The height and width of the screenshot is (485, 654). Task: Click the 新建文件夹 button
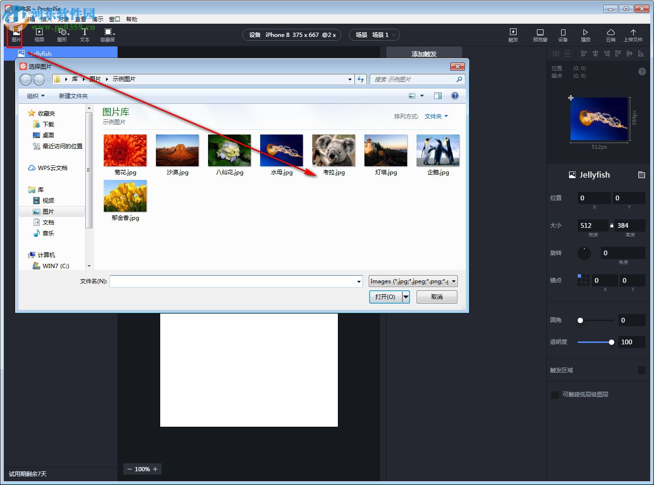point(73,96)
